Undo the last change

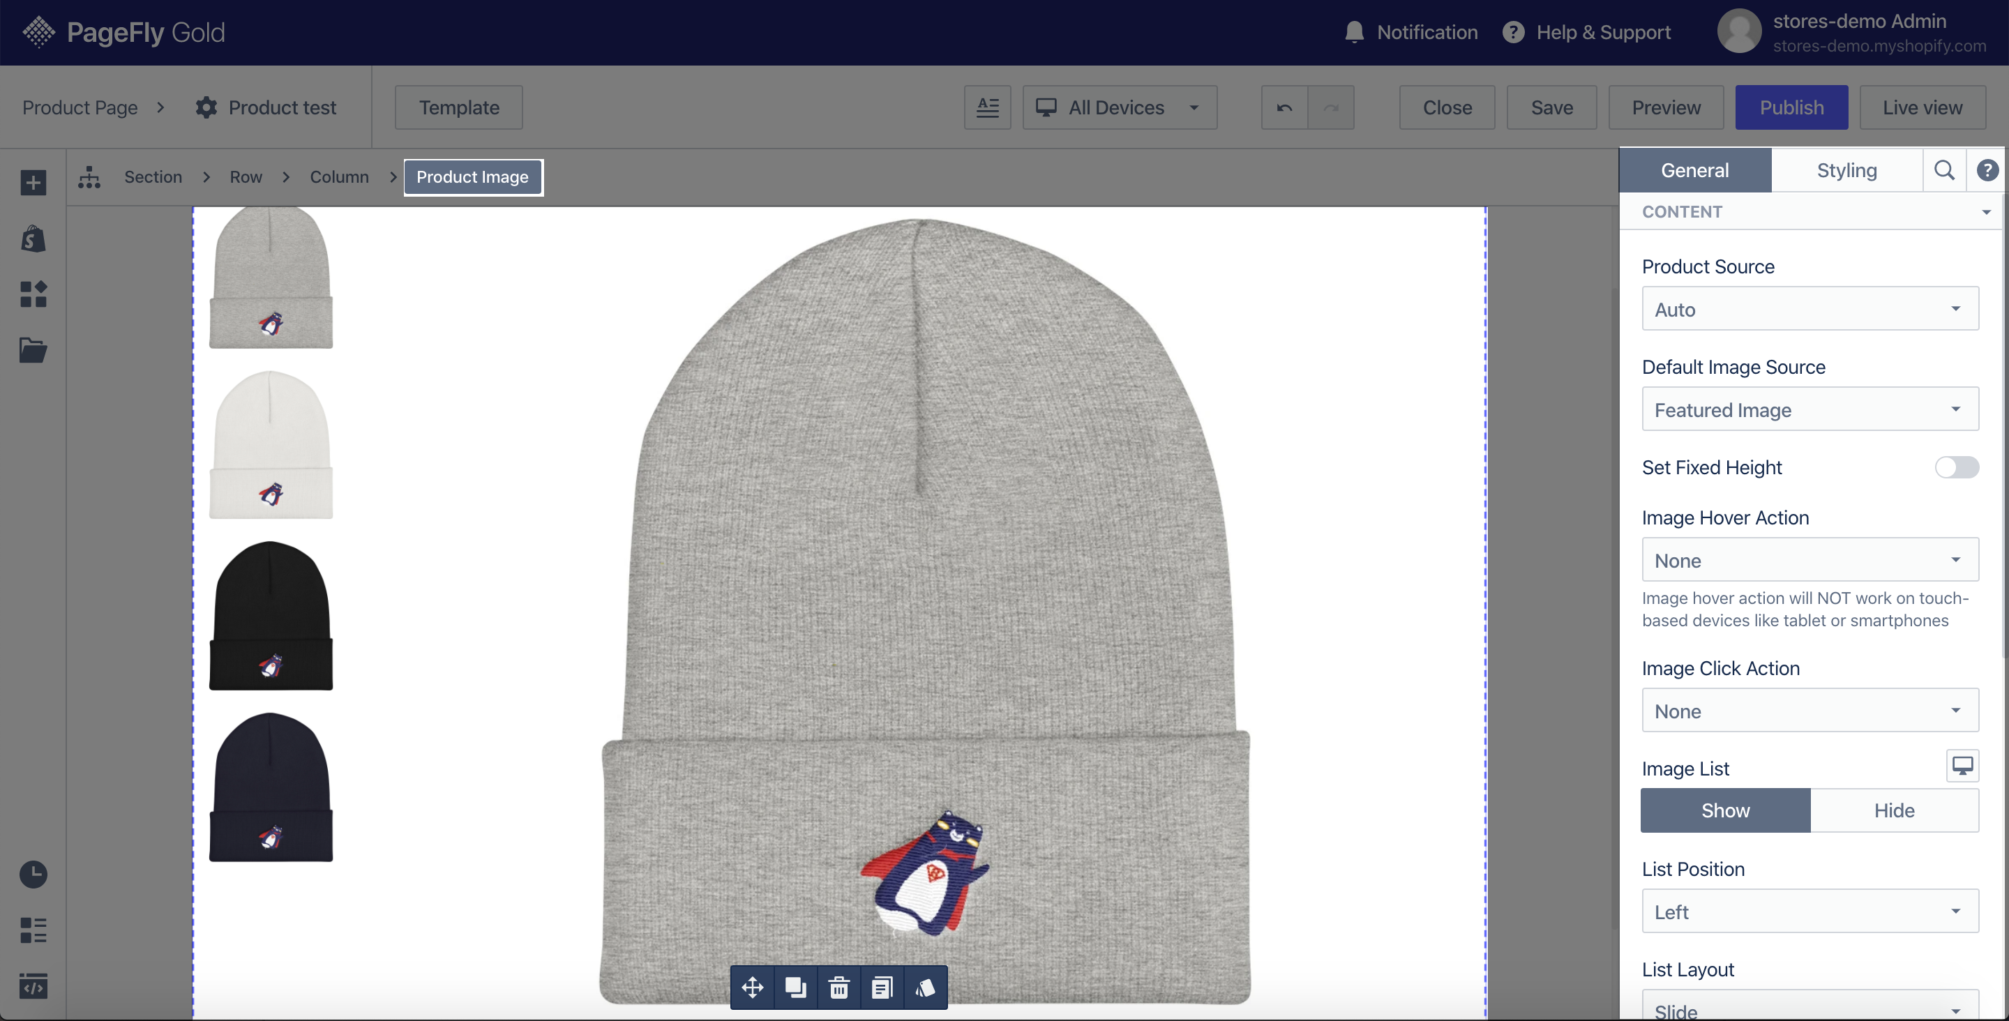(x=1284, y=107)
